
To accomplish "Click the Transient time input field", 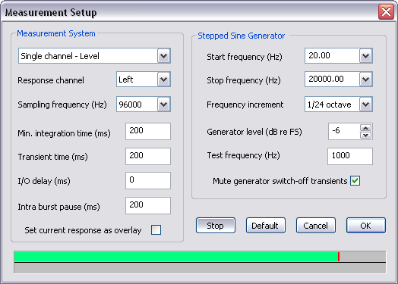I will pos(148,156).
